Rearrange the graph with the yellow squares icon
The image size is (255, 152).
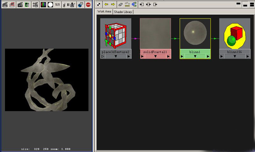pyautogui.click(x=127, y=4)
